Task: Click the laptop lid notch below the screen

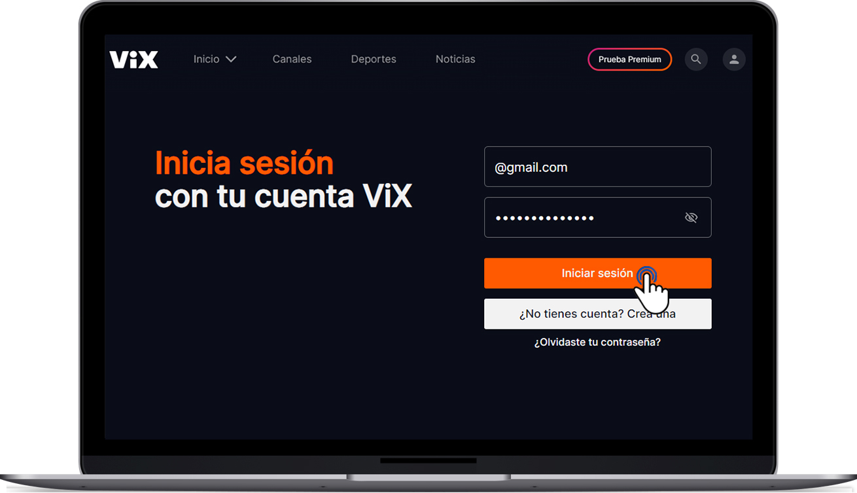Action: (x=428, y=461)
